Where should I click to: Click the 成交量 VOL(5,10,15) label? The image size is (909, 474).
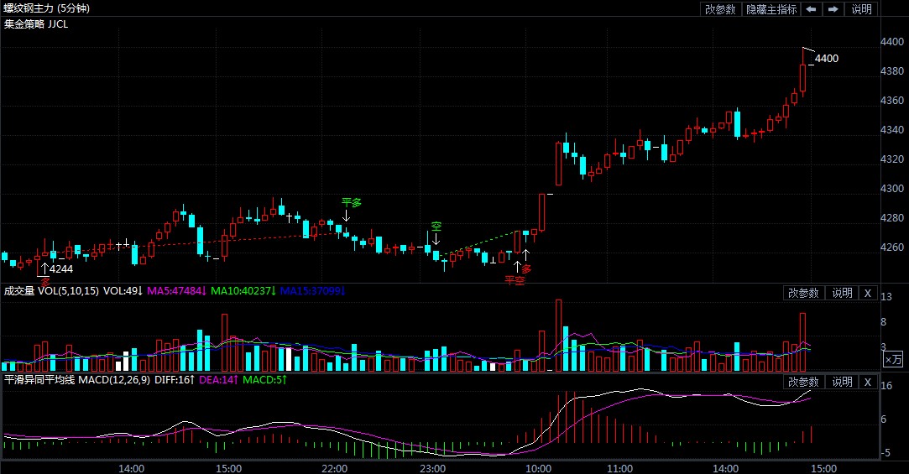point(51,291)
